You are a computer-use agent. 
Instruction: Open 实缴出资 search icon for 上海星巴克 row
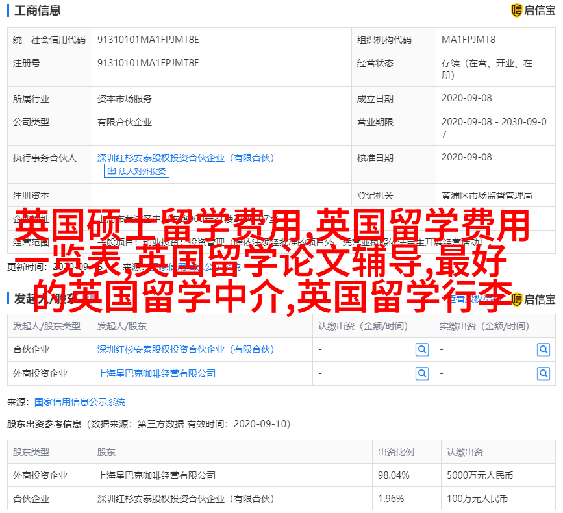coord(544,374)
